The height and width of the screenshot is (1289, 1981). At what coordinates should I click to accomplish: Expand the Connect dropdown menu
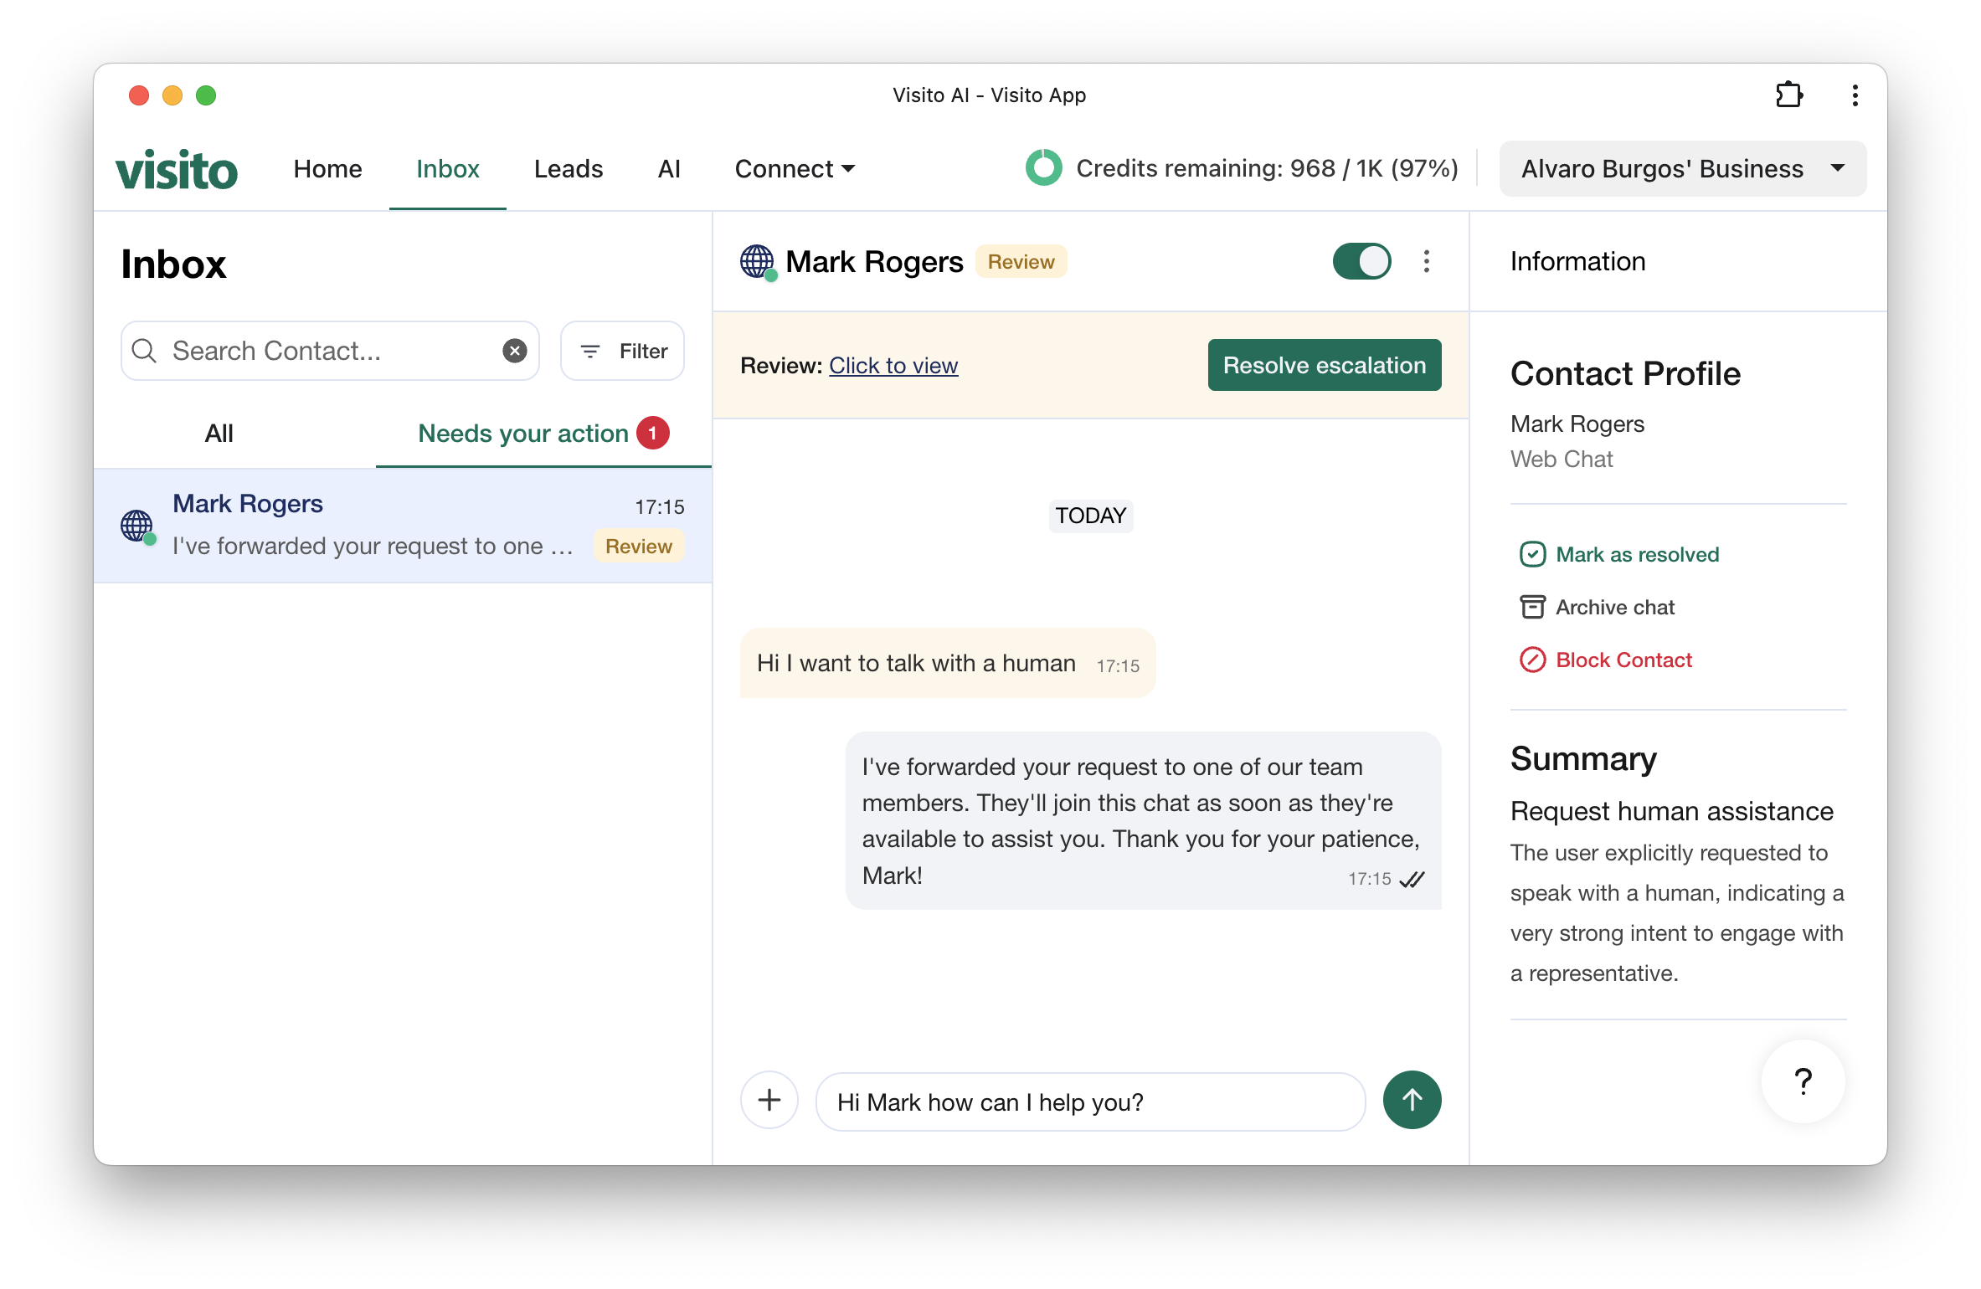tap(794, 169)
